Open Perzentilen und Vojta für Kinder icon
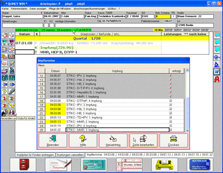This screenshot has height=173, width=223. click(x=12, y=113)
